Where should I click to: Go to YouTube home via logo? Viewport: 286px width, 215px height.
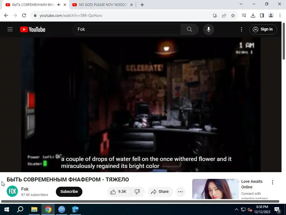click(x=33, y=29)
